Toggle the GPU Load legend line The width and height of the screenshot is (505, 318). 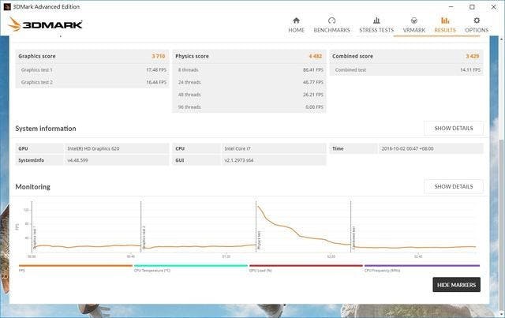305,267
